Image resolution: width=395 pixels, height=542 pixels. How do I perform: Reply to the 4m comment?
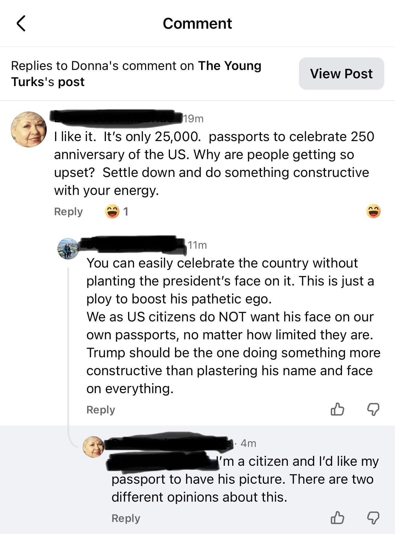tap(126, 518)
